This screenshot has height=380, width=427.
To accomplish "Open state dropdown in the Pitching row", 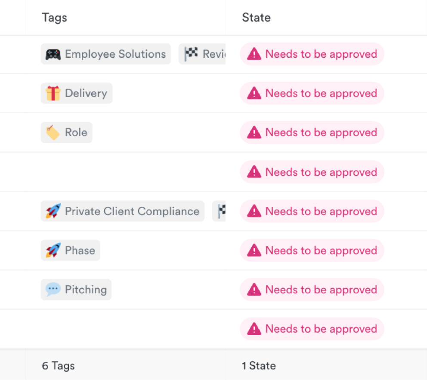I will 312,290.
